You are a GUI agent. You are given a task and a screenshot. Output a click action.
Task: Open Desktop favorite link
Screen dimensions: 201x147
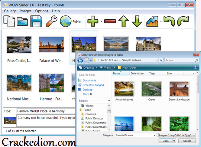(88, 90)
